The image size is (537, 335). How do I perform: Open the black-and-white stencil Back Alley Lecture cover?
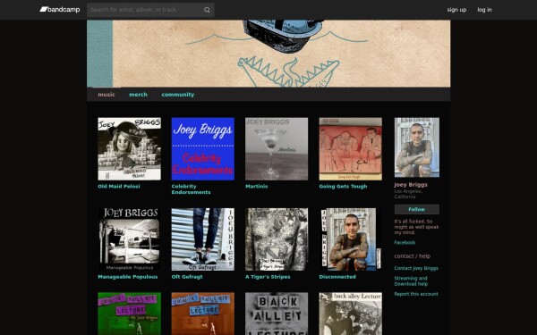(x=277, y=314)
